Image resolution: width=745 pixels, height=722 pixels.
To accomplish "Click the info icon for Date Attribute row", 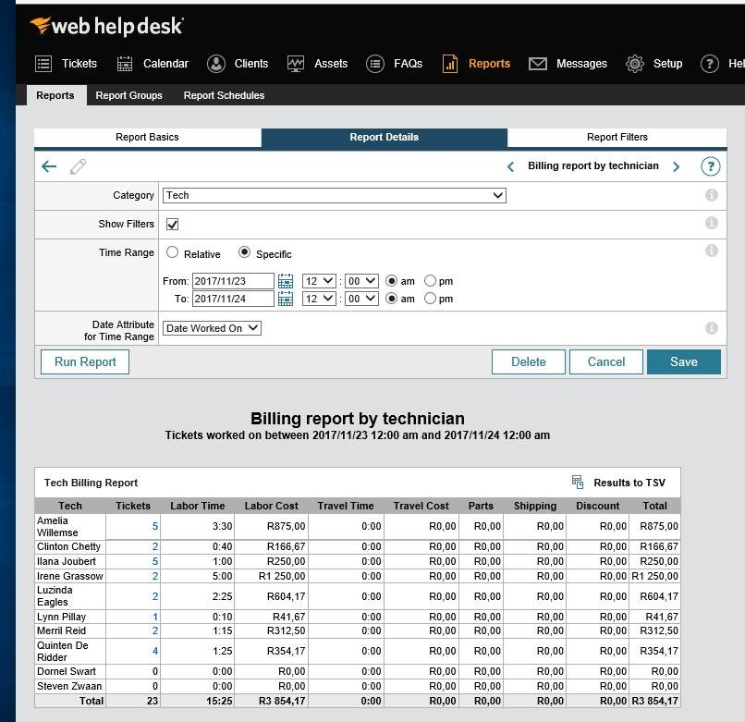I will [x=712, y=328].
